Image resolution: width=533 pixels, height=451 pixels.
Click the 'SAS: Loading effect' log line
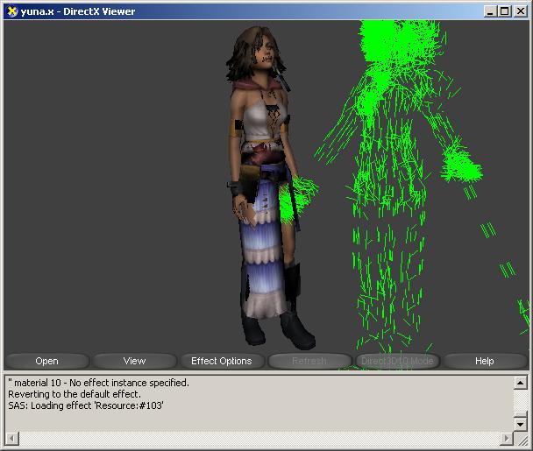(86, 405)
